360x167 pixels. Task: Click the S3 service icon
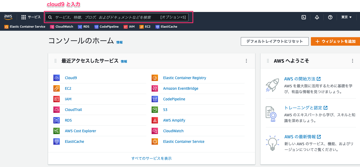(x=155, y=109)
